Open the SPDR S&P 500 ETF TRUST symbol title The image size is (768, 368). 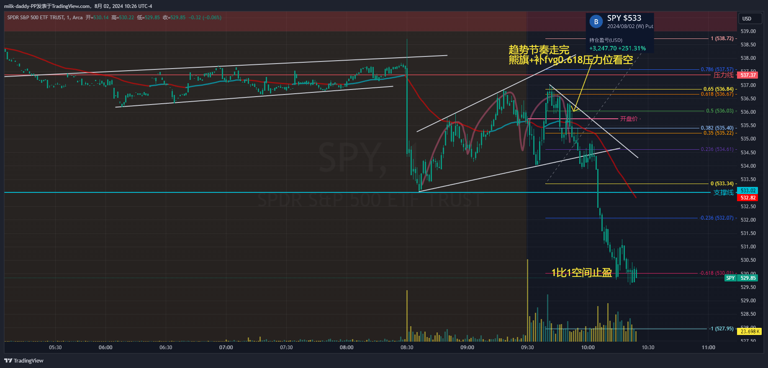[36, 18]
